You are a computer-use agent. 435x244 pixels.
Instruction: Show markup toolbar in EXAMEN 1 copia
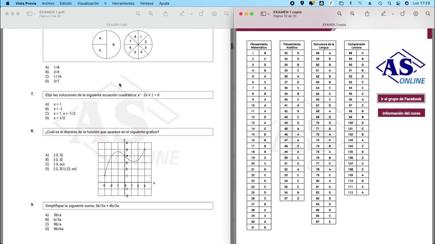(x=416, y=14)
